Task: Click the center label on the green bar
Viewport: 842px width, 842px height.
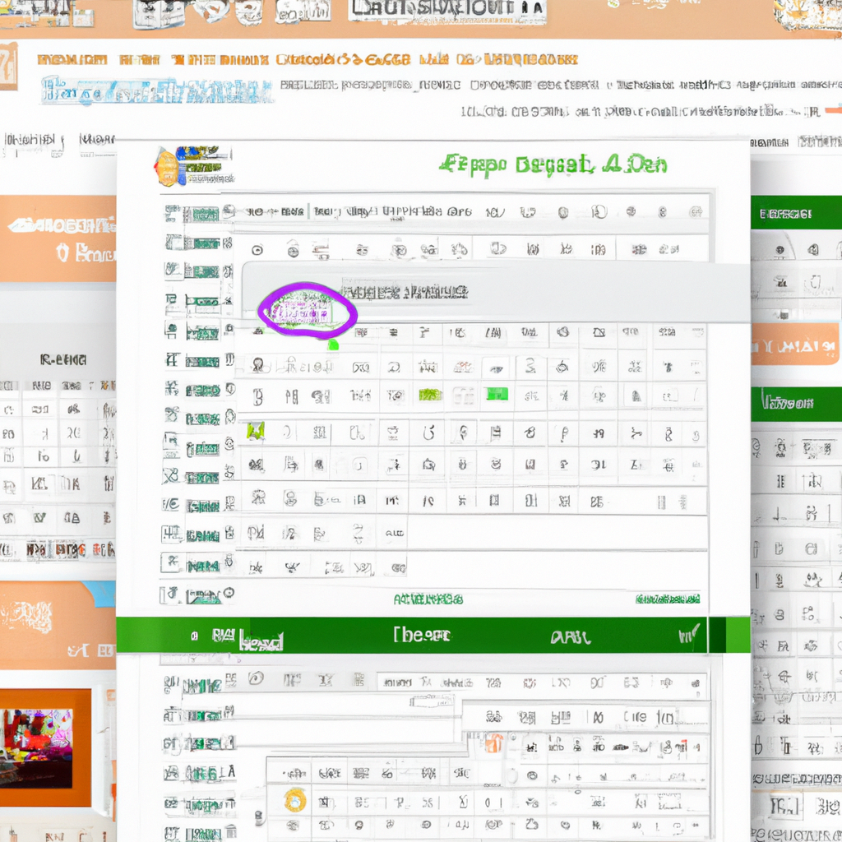Action: point(422,635)
